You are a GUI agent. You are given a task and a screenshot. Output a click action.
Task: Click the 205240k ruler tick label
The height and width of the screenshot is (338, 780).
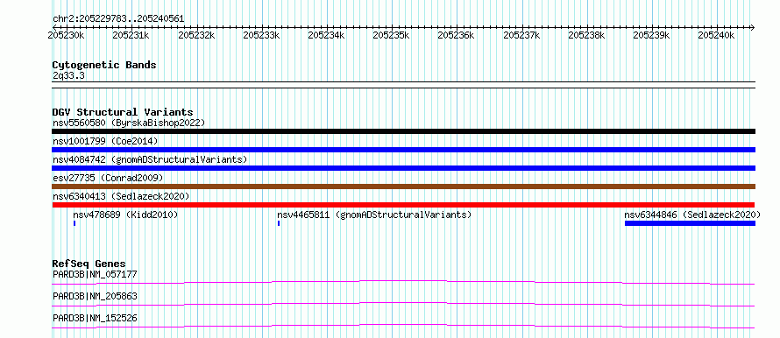[716, 35]
